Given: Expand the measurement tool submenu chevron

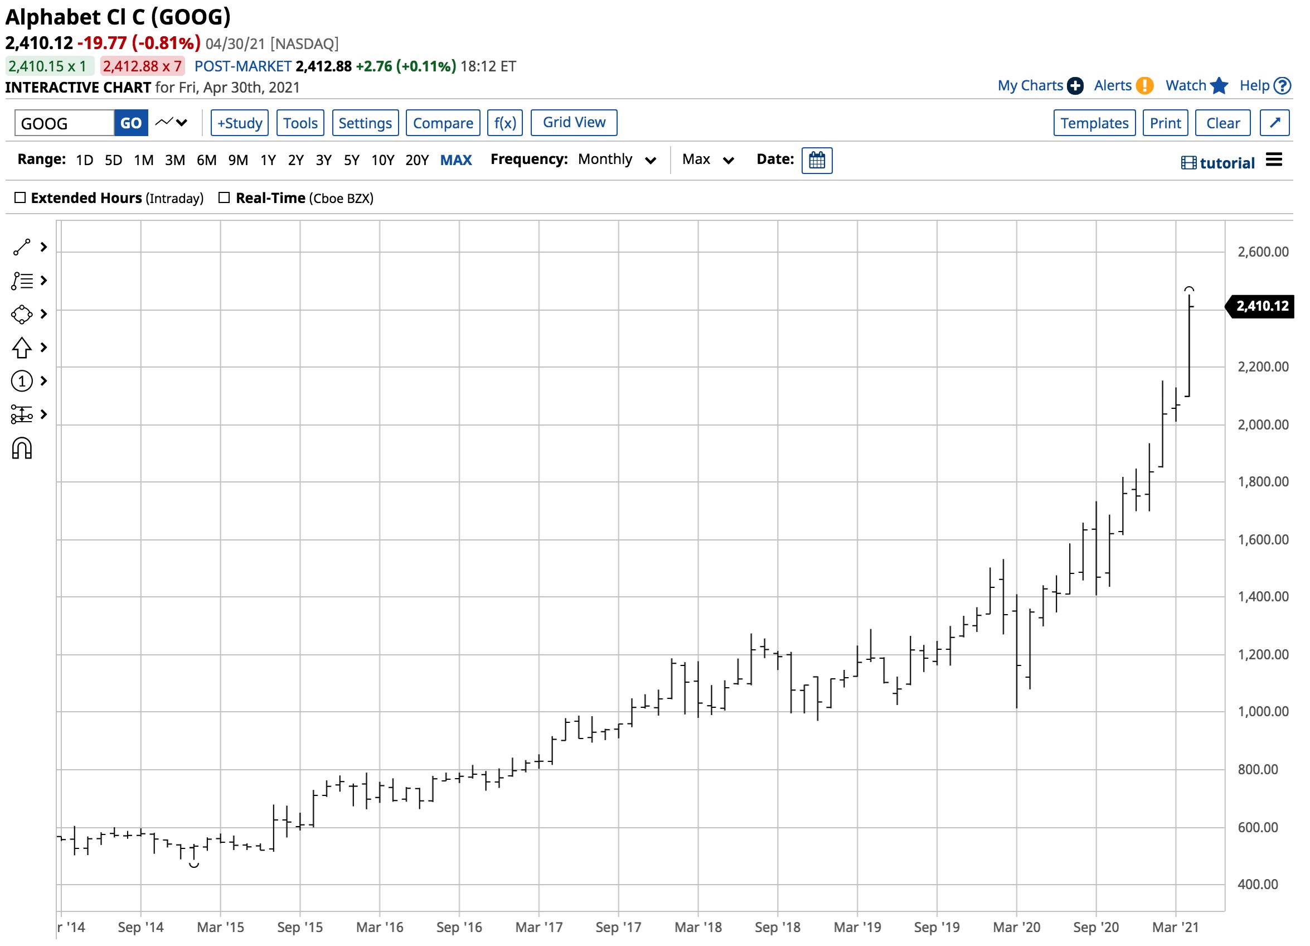Looking at the screenshot, I should 44,416.
